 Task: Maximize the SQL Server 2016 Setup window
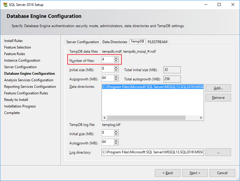(219, 4)
